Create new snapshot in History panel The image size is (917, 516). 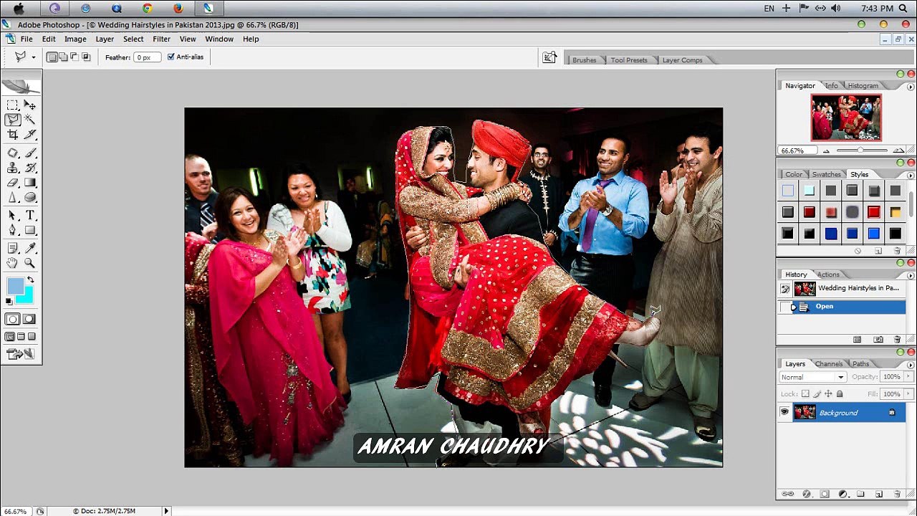[x=878, y=339]
